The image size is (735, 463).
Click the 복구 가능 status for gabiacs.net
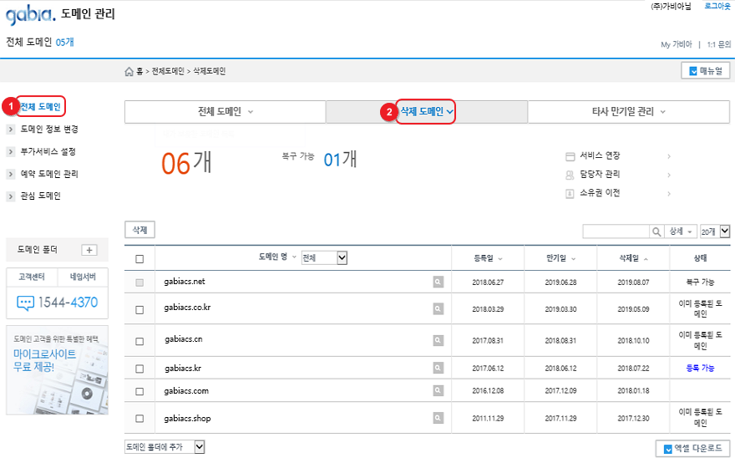click(x=700, y=282)
